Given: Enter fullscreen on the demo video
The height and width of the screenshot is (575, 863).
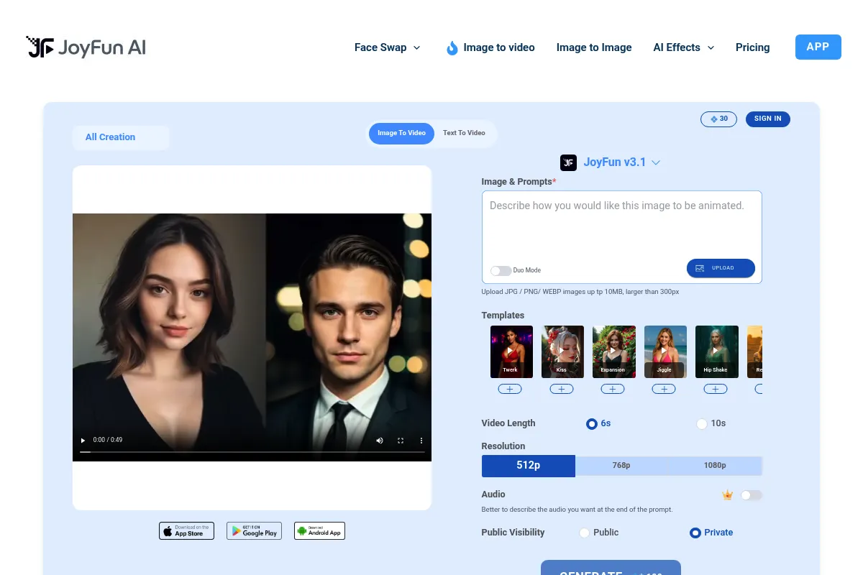Looking at the screenshot, I should coord(401,441).
